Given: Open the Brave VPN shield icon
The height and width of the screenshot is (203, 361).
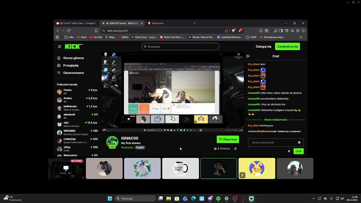Looking at the screenshot, I should point(298,31).
